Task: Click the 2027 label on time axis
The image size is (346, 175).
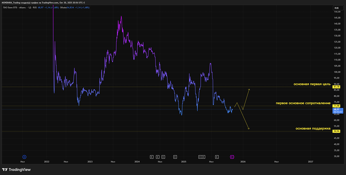Action: tap(310, 162)
